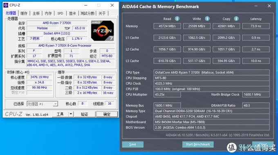The image size is (278, 155).
Task: Open the 测试分数 tab
Action: 87,13
